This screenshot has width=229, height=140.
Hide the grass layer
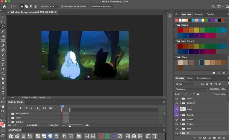coord(177,109)
